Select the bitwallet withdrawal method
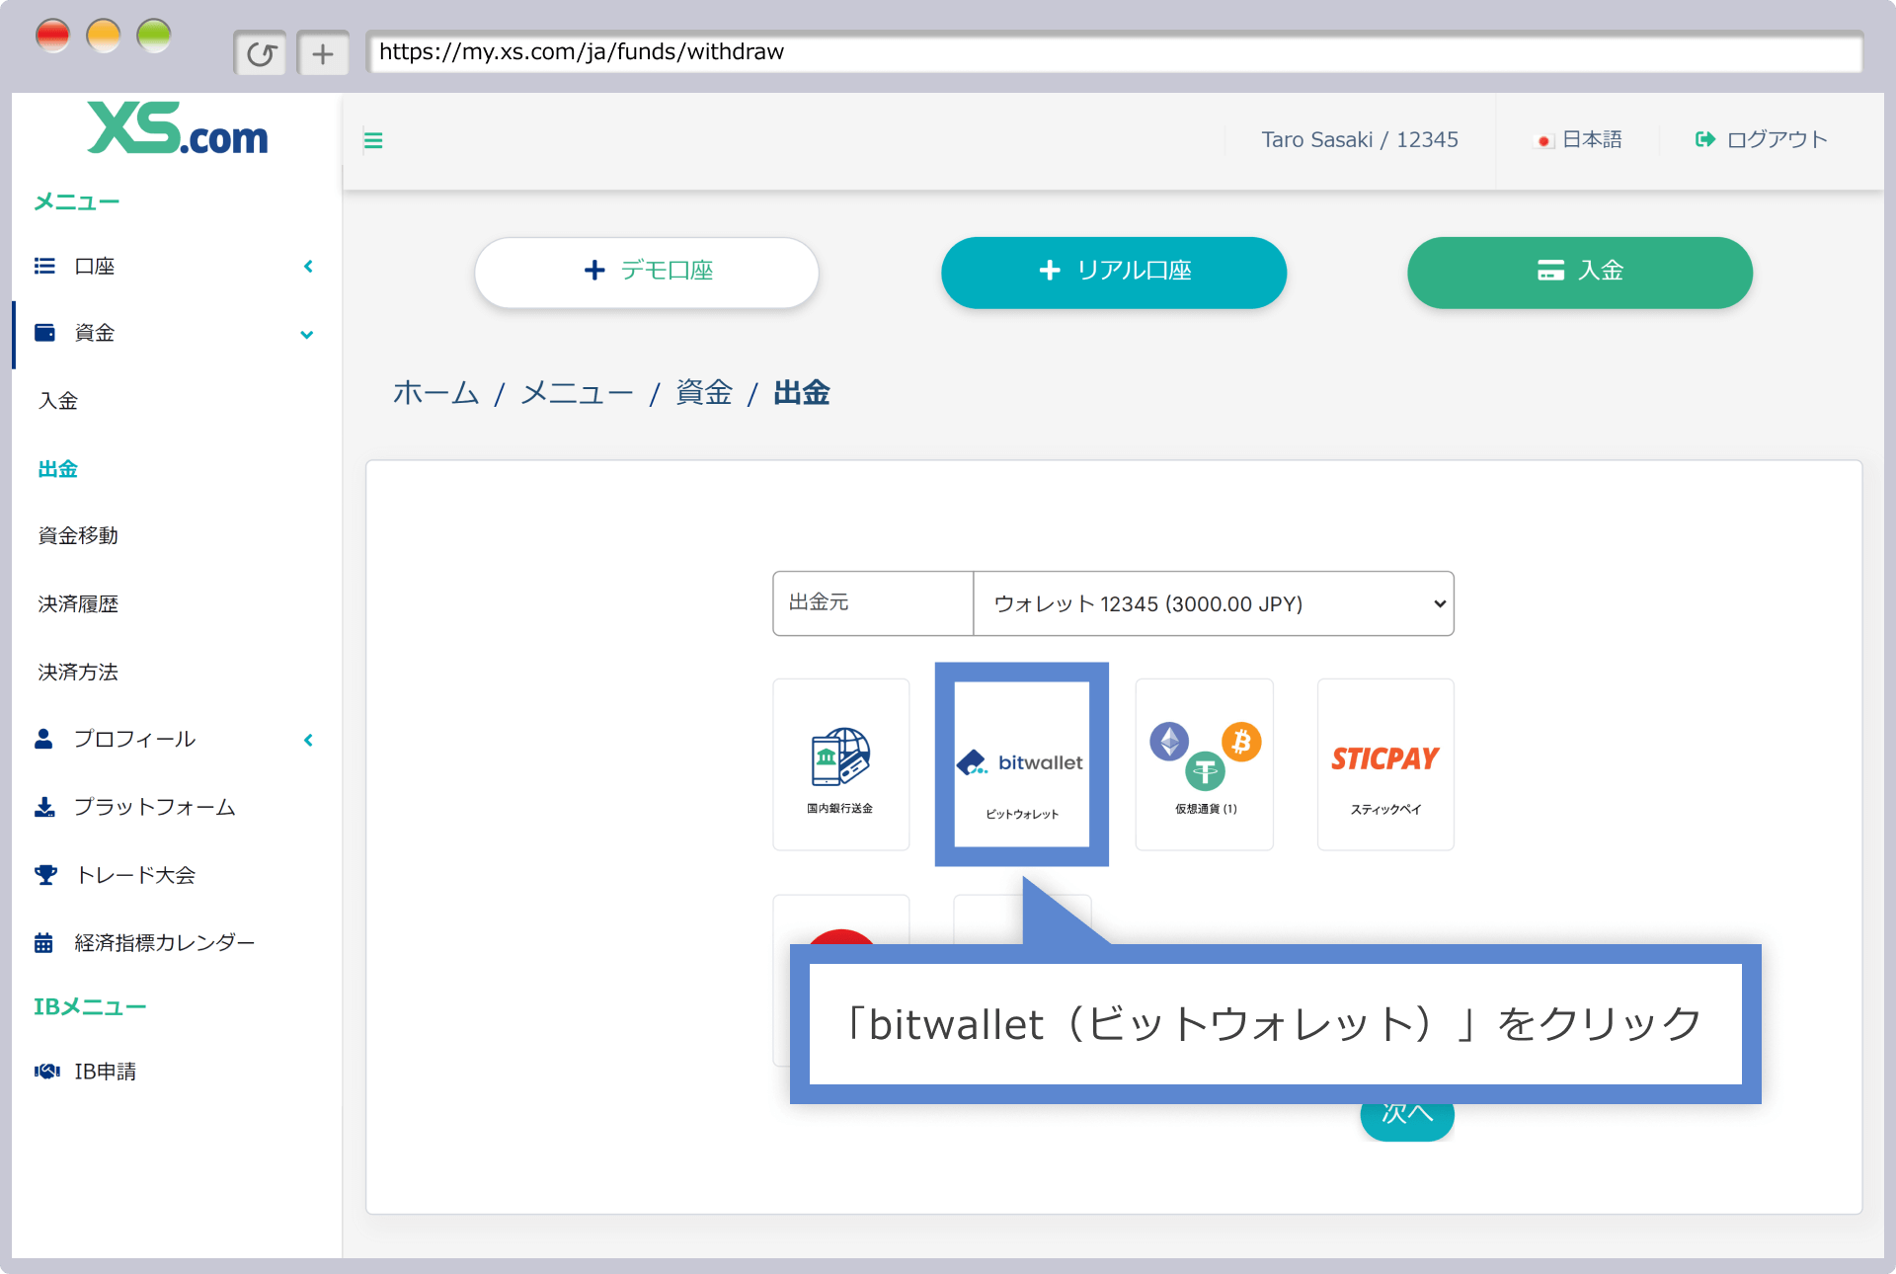Screen dimensions: 1896x1274 pos(1022,764)
